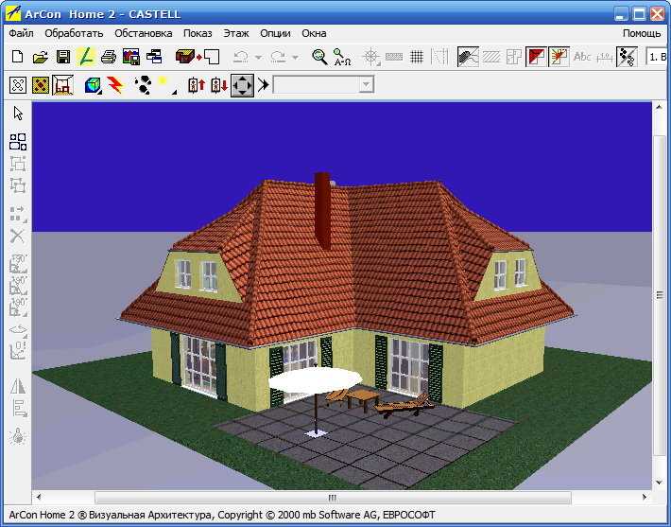This screenshot has width=671, height=527.
Task: Click the ungroup icon in left sidebar
Action: 18,185
